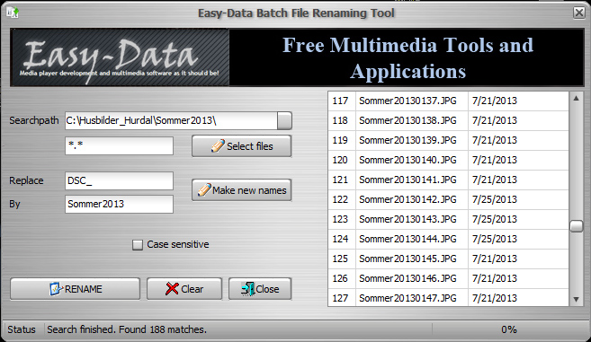This screenshot has width=591, height=342.
Task: Click the Close button with door icon
Action: 260,289
